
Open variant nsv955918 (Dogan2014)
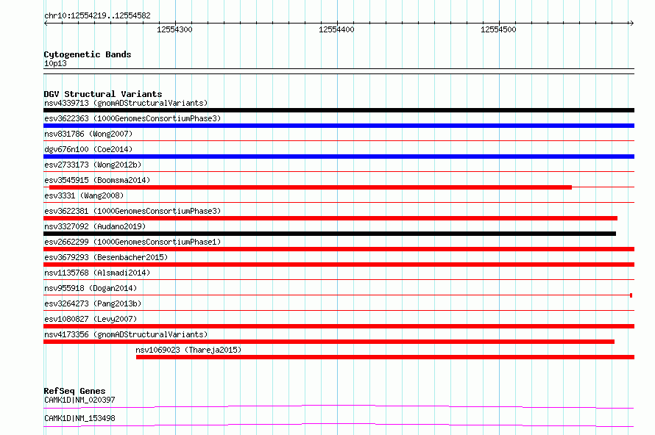click(91, 288)
